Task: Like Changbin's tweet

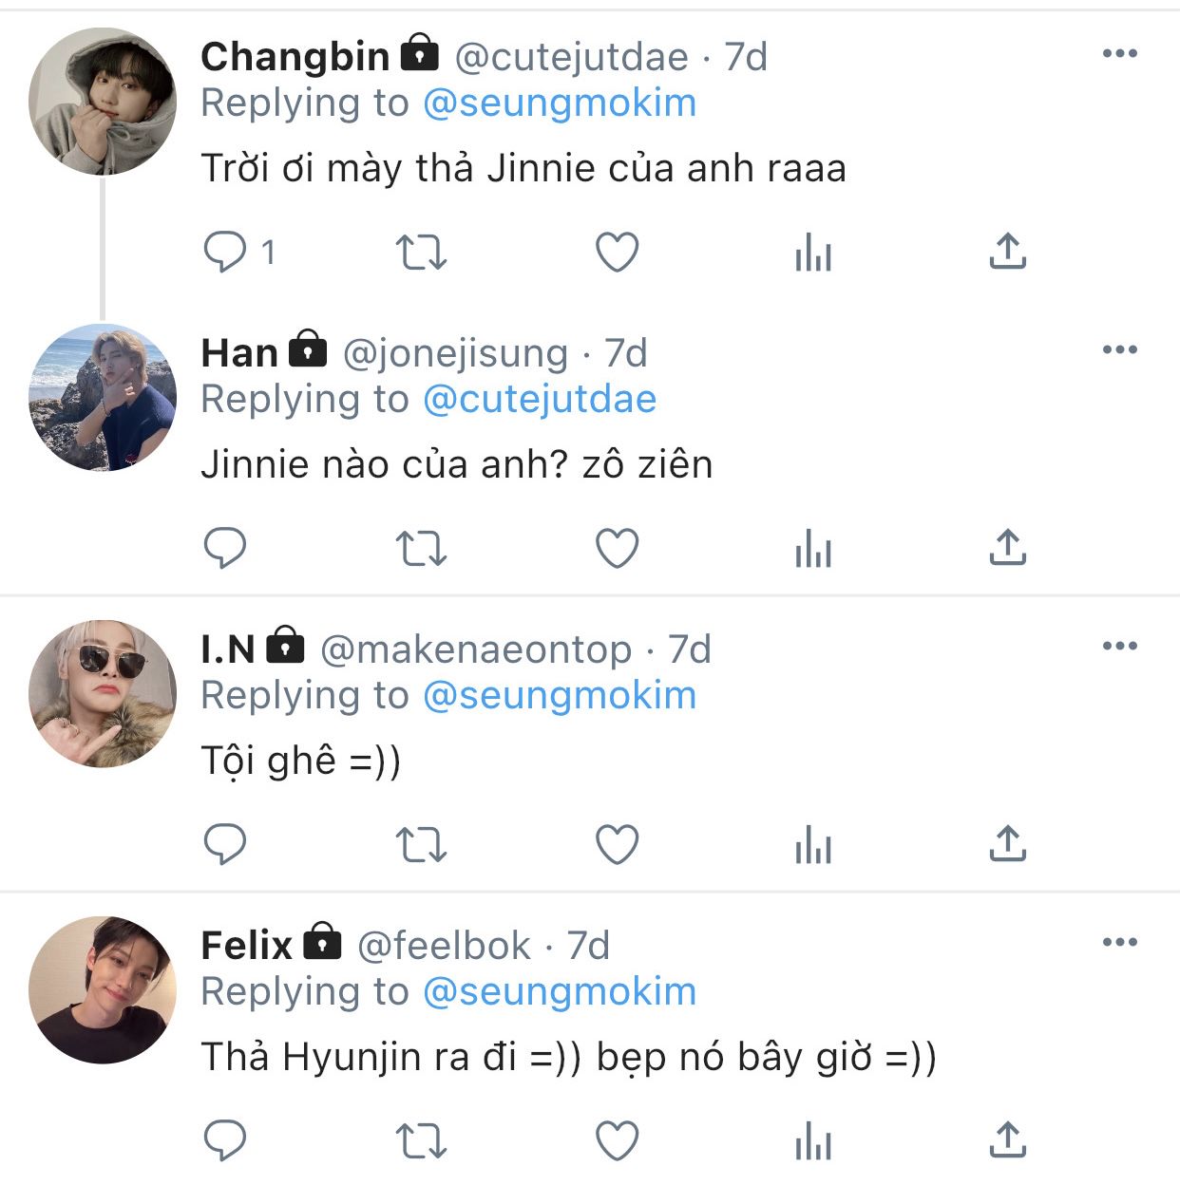Action: click(617, 253)
